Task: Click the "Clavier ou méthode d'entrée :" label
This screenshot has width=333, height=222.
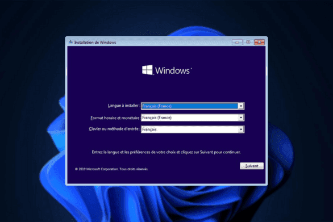Action: click(x=115, y=129)
